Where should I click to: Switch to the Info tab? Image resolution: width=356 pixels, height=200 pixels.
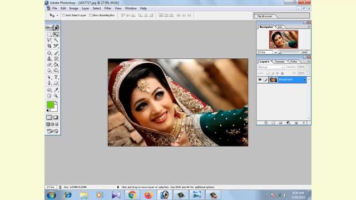[x=280, y=27]
